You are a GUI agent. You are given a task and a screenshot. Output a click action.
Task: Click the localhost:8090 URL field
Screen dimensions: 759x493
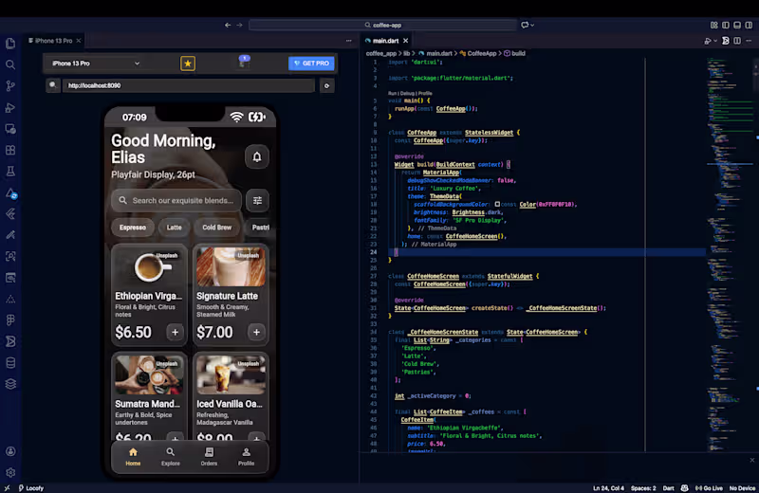click(x=188, y=85)
